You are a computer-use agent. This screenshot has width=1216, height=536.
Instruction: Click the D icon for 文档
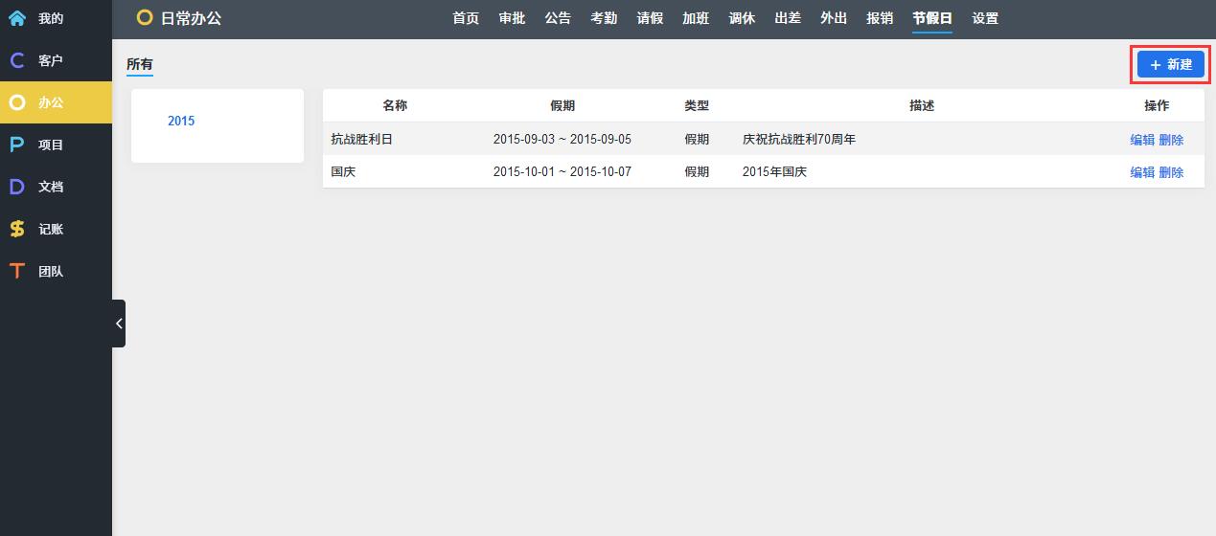click(17, 187)
